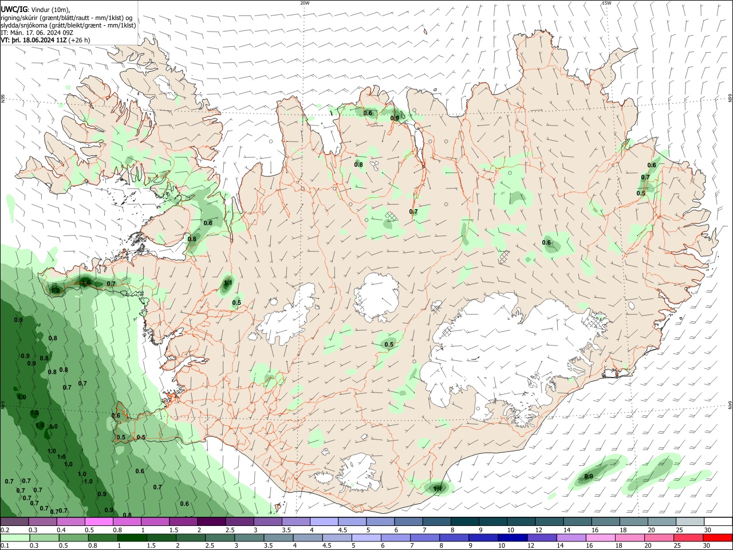The height and width of the screenshot is (550, 733).
Task: Click the deep blue 10–12 swatch, lower legend row
Action: coord(513,538)
